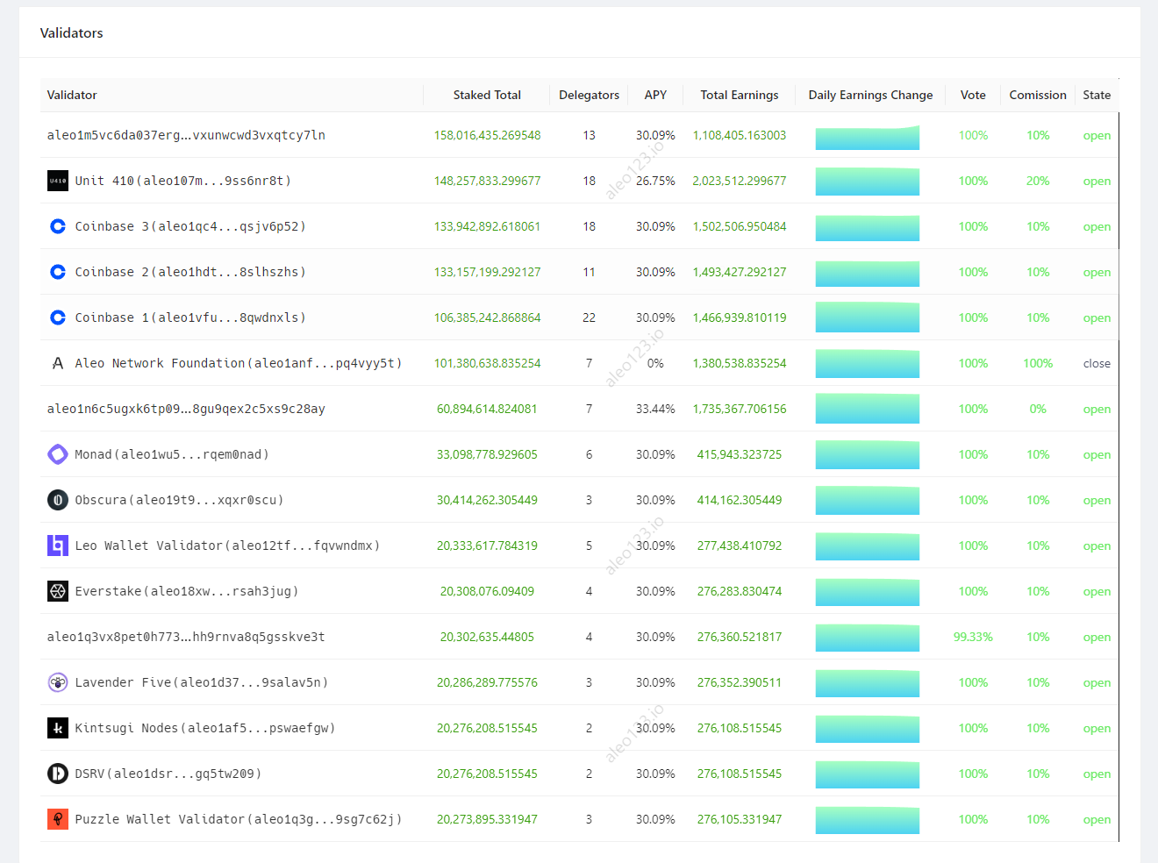This screenshot has width=1158, height=863.
Task: Click the Puzzle Wallet Validator red icon
Action: (x=58, y=819)
